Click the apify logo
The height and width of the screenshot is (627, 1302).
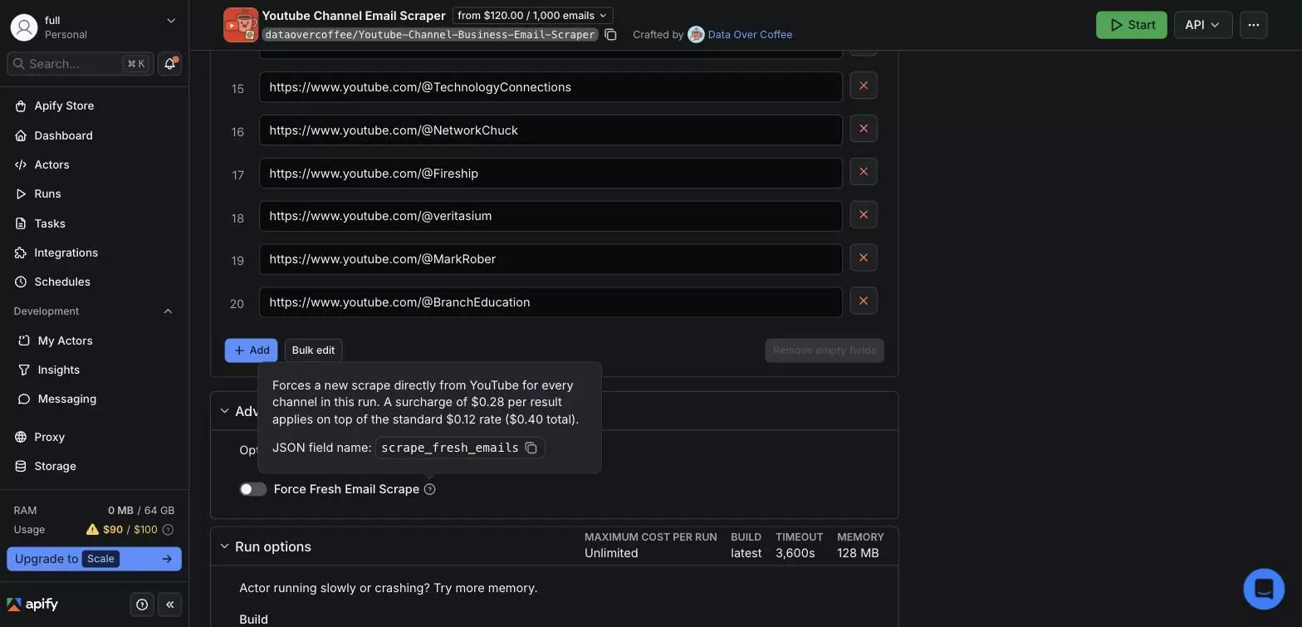click(x=32, y=605)
